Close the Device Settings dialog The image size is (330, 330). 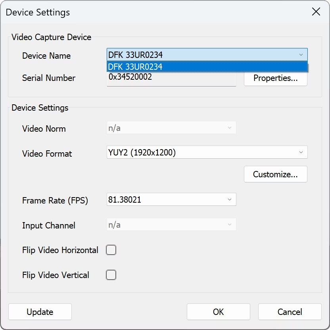316,12
